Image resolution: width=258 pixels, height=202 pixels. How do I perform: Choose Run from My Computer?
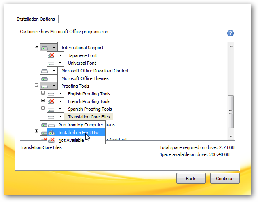[x=76, y=125]
